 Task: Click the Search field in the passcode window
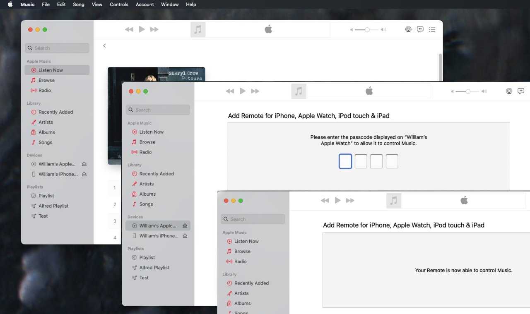tap(158, 110)
